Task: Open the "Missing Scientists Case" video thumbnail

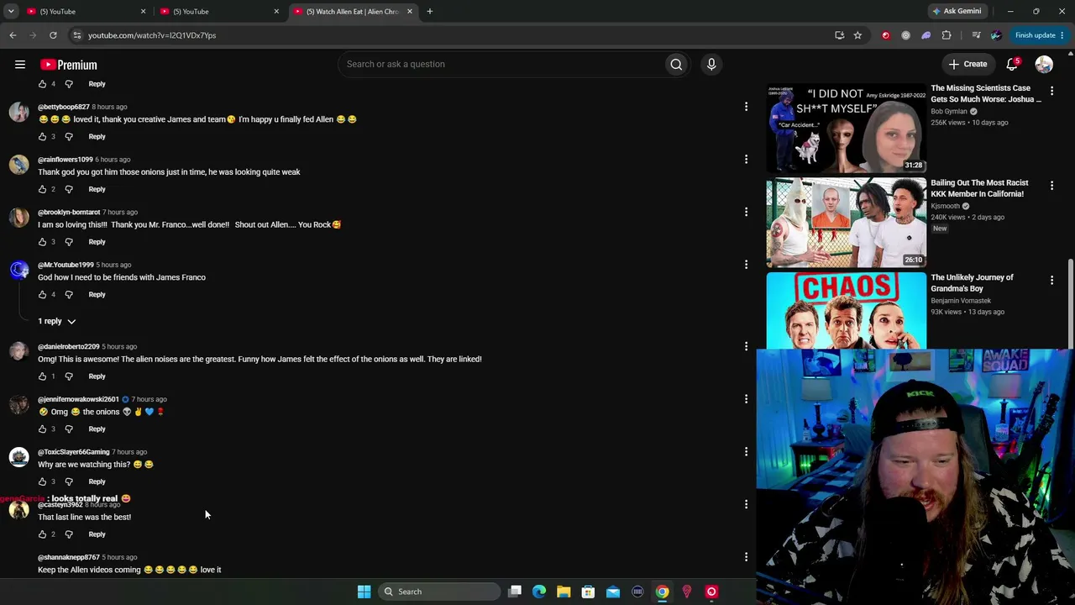Action: [846, 128]
